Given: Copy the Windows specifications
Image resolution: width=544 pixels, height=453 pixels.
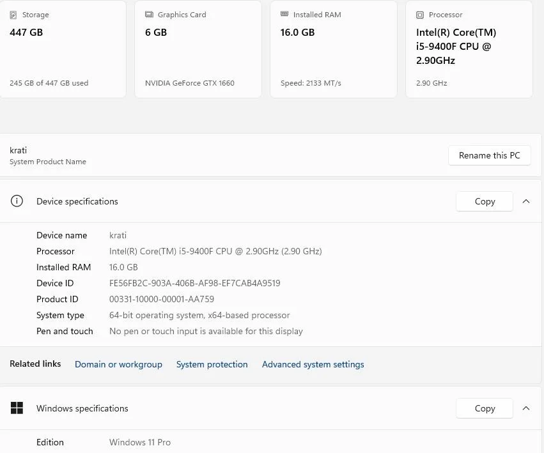Looking at the screenshot, I should pos(485,408).
